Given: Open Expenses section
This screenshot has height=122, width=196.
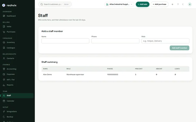Looking at the screenshot, I should point(17,74).
